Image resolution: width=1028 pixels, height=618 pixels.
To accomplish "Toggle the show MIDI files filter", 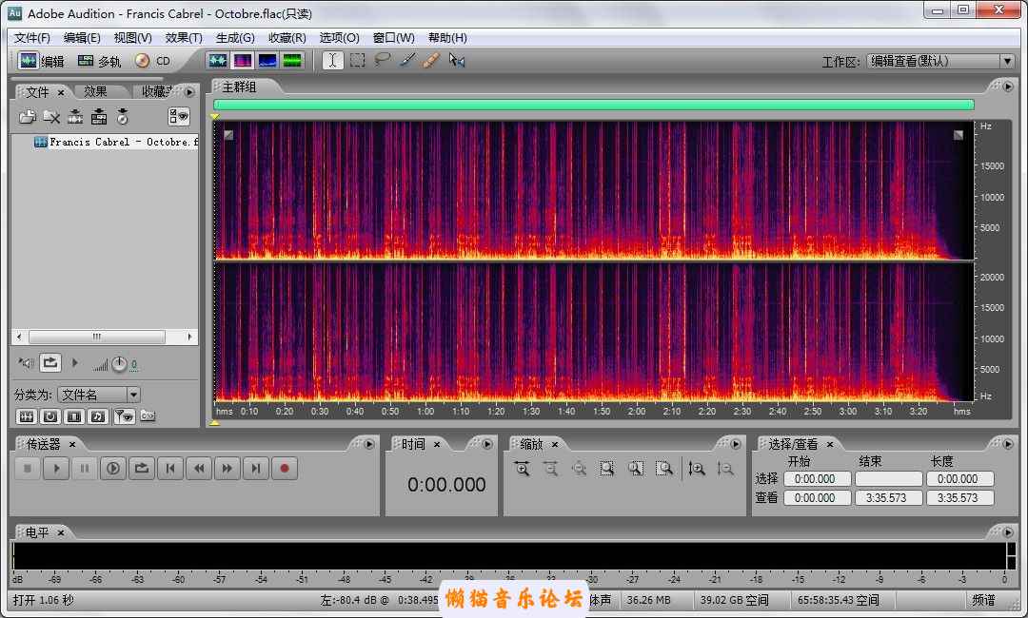I will pos(98,416).
